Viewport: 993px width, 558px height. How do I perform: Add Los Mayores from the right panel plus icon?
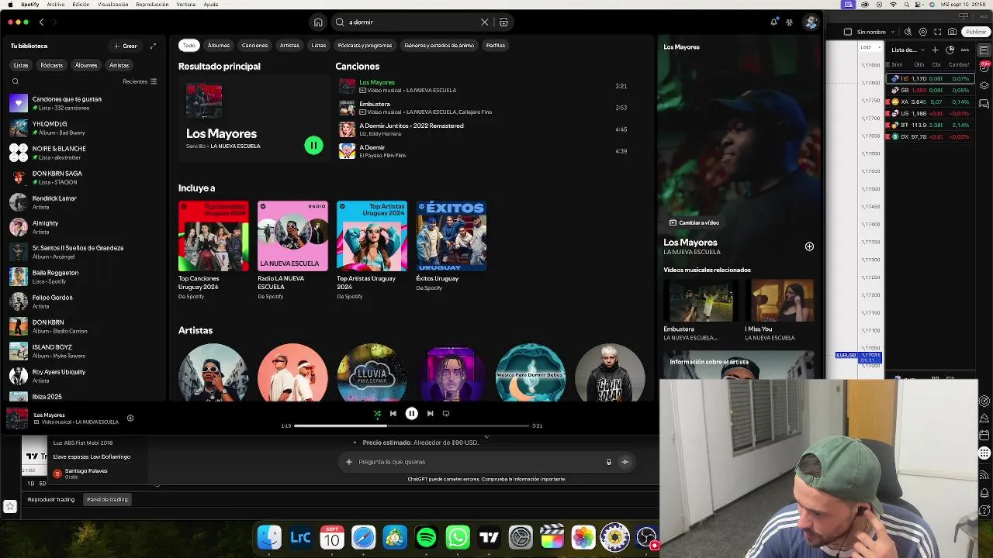pos(809,246)
